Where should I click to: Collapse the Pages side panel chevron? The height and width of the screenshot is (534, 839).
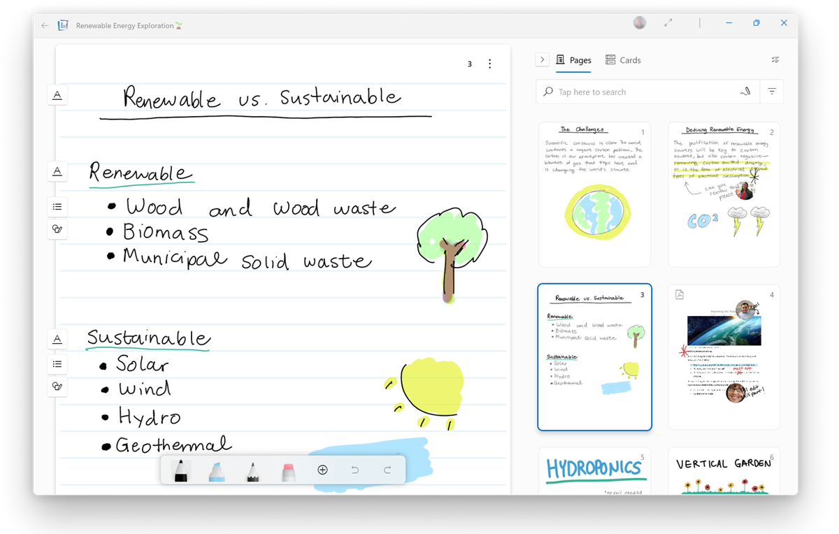542,60
